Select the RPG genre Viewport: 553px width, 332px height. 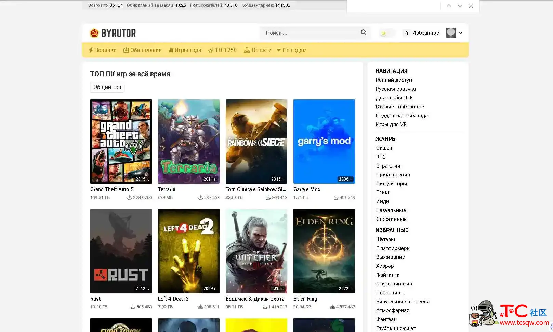point(381,157)
